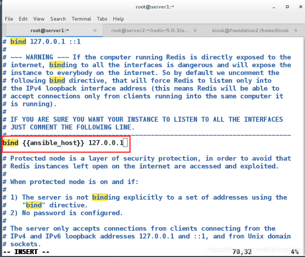This screenshot has width=305, height=257.
Task: Click the '~~~ WARNING ~~~' text
Action: [x=40, y=57]
